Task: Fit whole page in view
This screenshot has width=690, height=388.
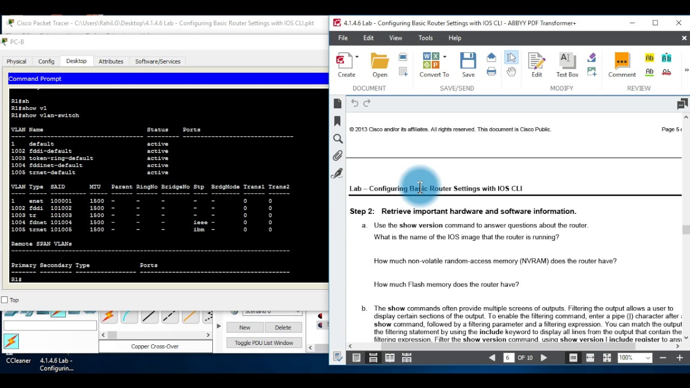Action: 607,357
